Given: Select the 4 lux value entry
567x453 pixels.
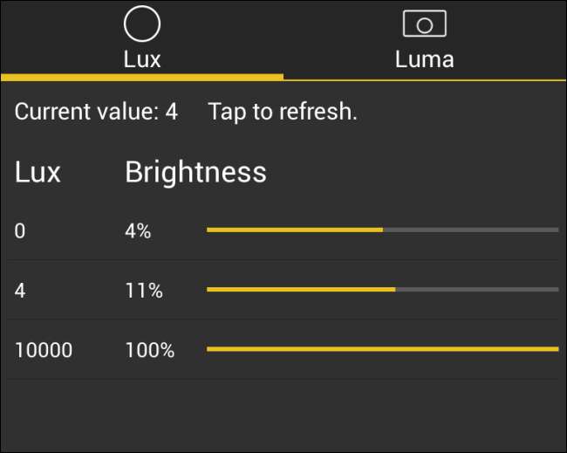Looking at the screenshot, I should click(x=20, y=291).
